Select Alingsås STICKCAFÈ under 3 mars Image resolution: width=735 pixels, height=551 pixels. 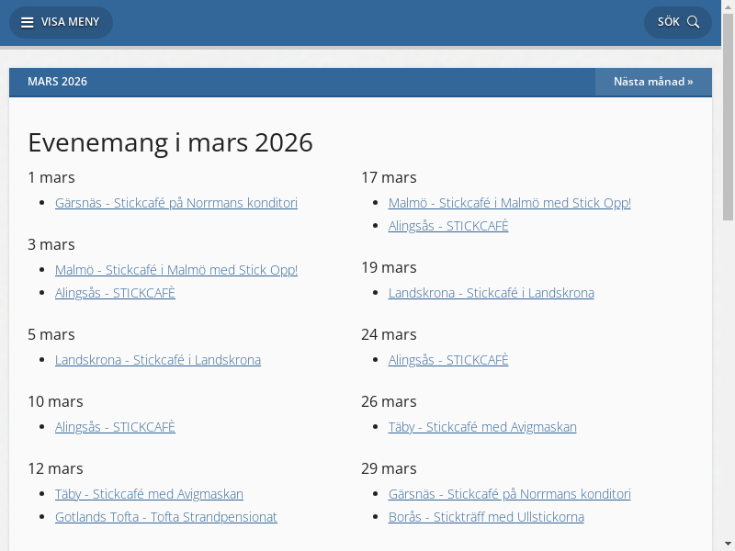click(115, 293)
